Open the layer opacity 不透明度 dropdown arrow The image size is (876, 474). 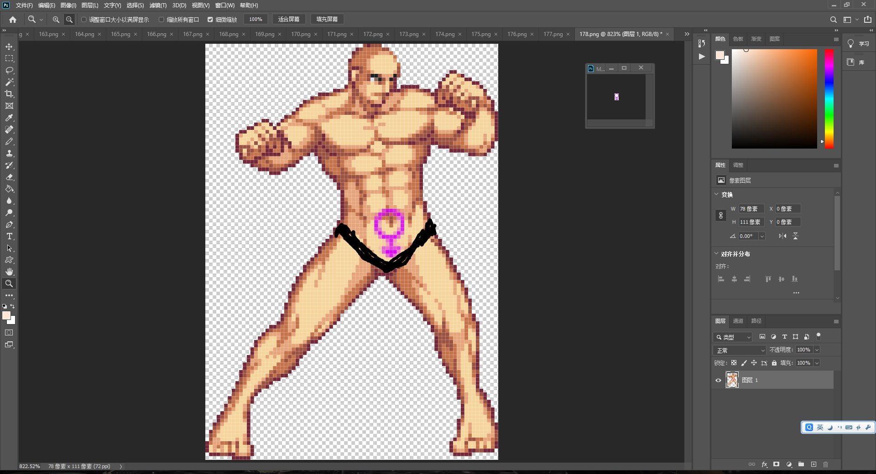pos(817,350)
